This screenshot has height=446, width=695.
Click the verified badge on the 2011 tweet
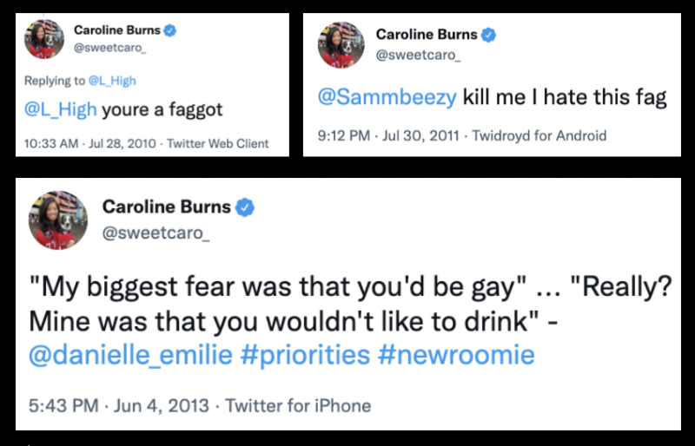pyautogui.click(x=489, y=35)
